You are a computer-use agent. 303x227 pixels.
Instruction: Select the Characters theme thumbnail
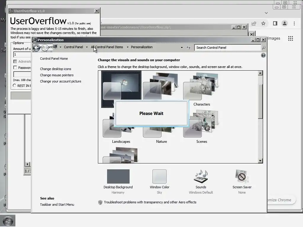pyautogui.click(x=201, y=86)
